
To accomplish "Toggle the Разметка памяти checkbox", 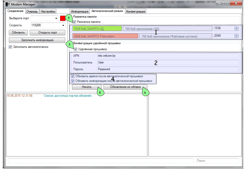I will click(x=74, y=22).
